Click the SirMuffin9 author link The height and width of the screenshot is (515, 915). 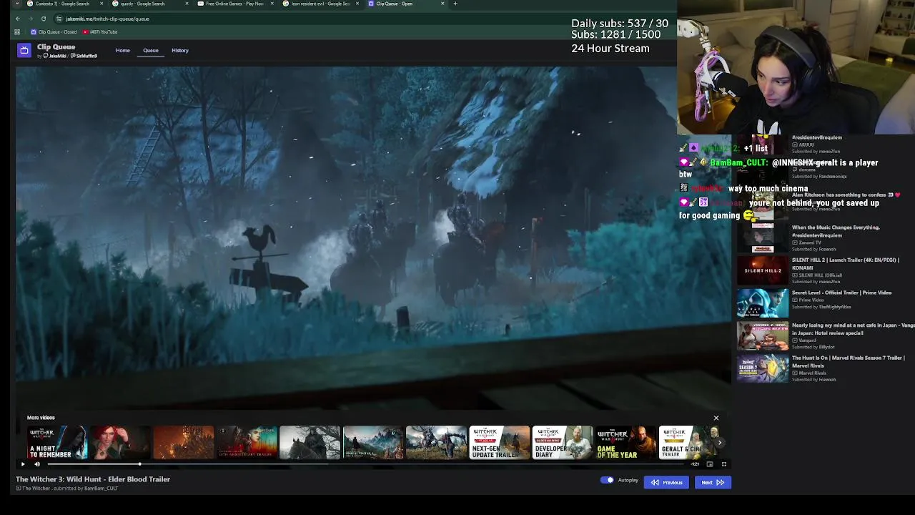pyautogui.click(x=84, y=56)
